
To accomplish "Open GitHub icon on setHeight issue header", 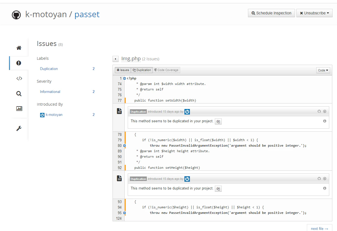I will (319, 179).
